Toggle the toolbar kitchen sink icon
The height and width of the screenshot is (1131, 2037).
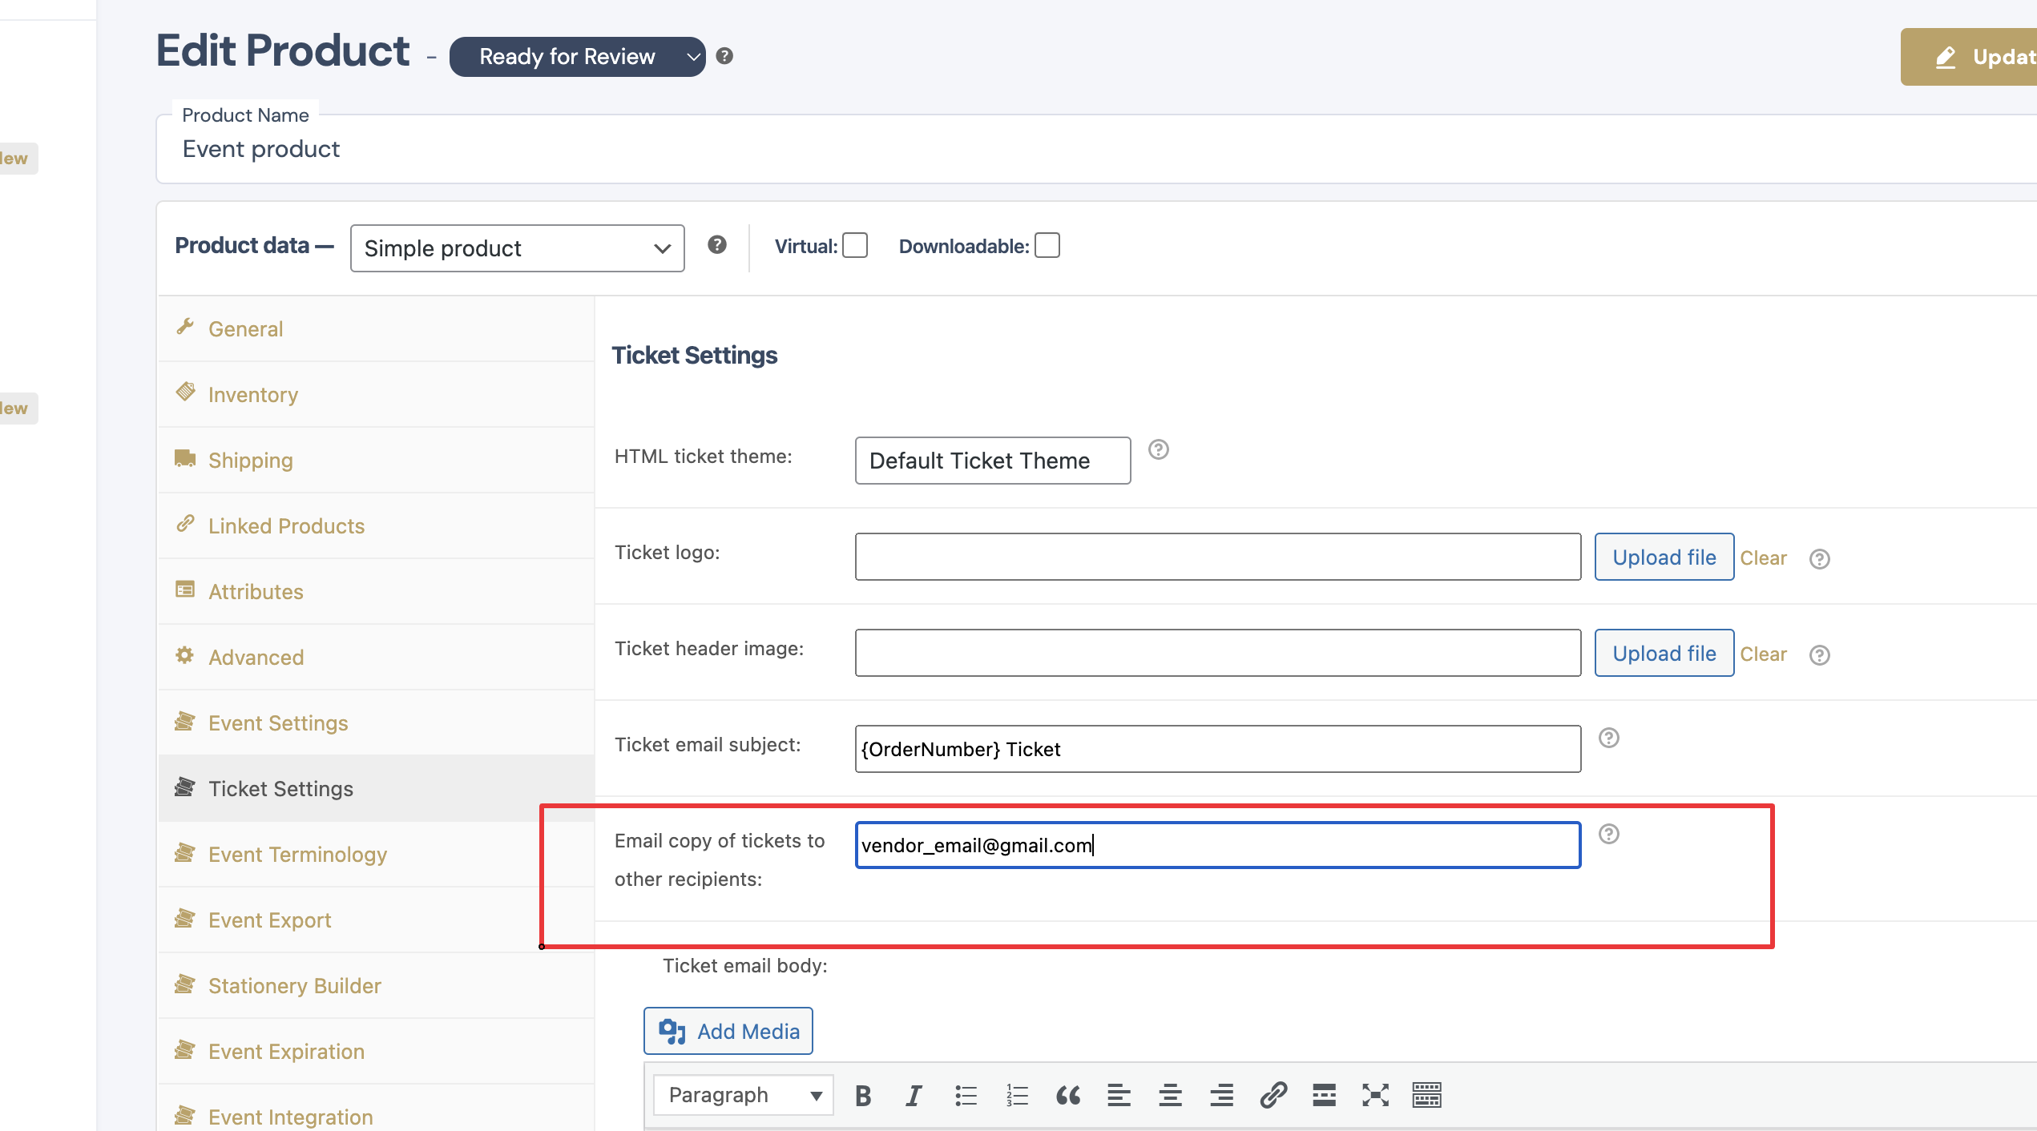(x=1426, y=1095)
